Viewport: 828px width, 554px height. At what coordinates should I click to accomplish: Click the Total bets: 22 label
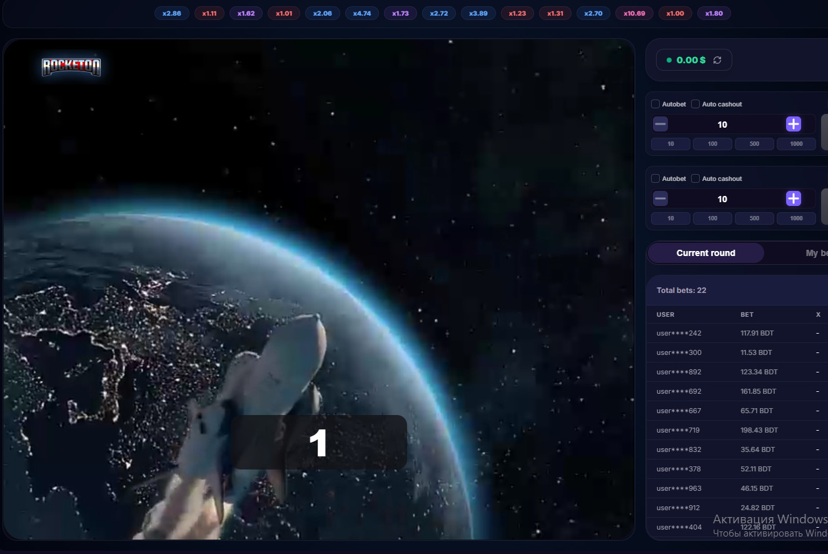pyautogui.click(x=682, y=290)
